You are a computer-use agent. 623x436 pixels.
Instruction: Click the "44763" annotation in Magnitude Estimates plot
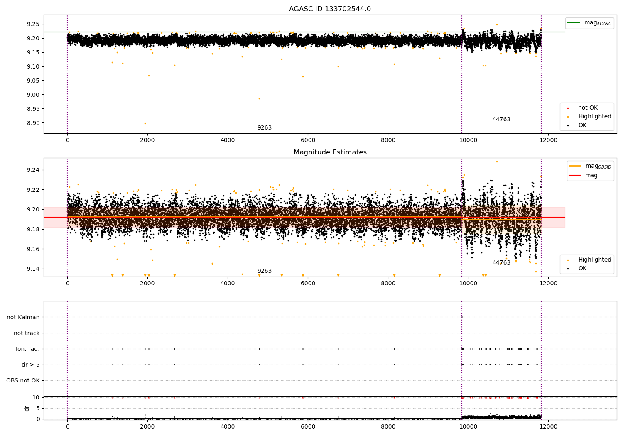501,263
